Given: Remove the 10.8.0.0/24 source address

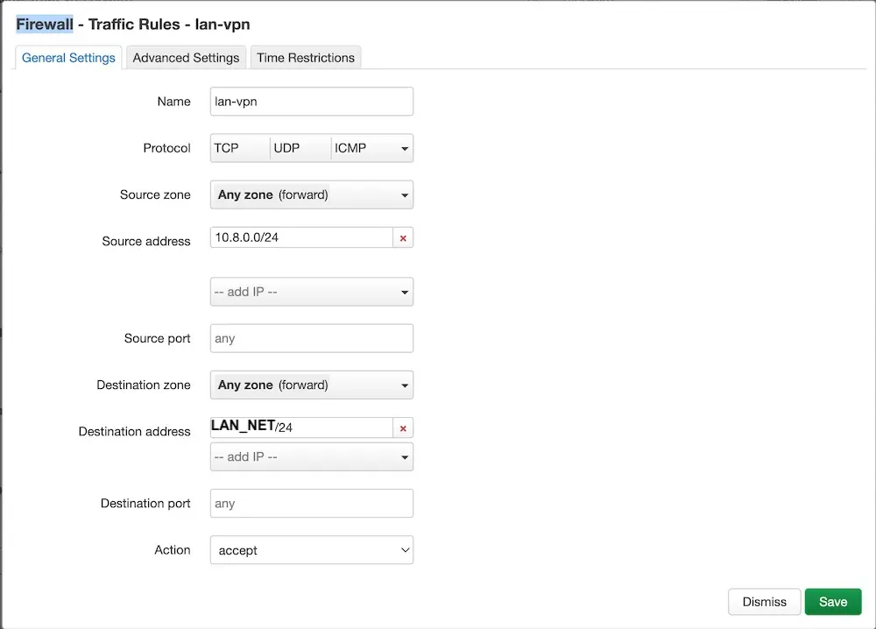Looking at the screenshot, I should pos(403,238).
